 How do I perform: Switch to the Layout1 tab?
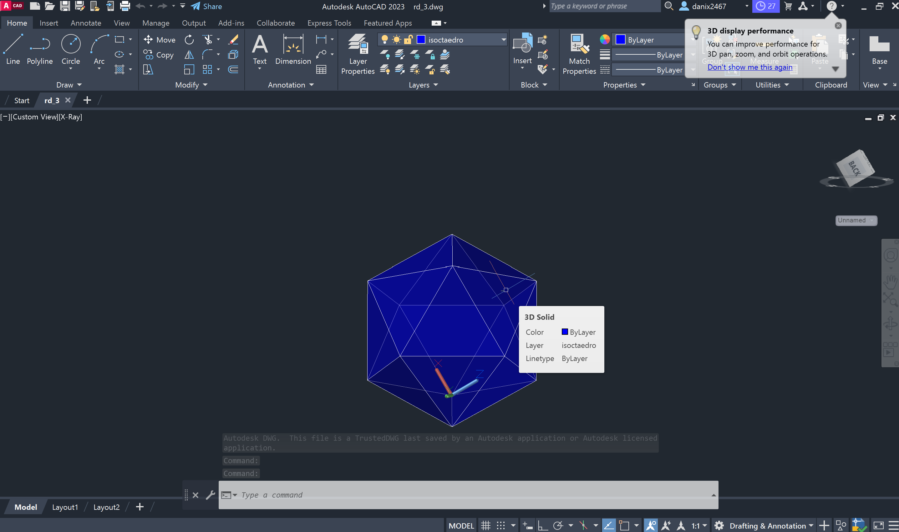pos(65,507)
